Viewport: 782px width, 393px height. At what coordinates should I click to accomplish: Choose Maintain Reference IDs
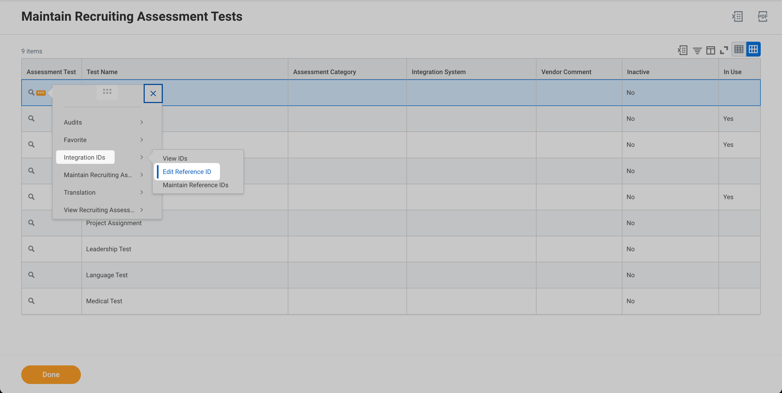195,185
